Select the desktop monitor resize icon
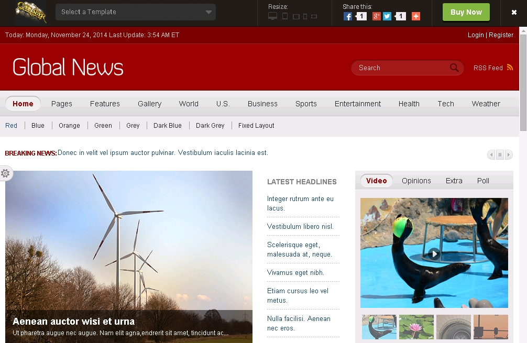The image size is (527, 343). click(x=272, y=16)
